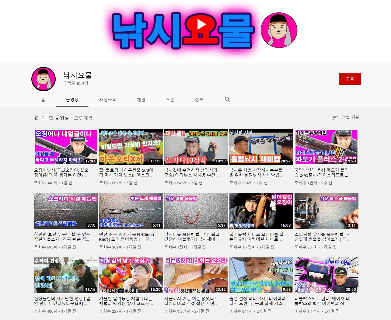
Task: Open the 정보 about tab
Action: click(x=199, y=100)
